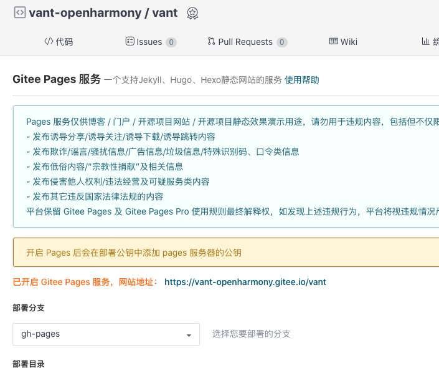The image size is (439, 368).
Task: Open the vant repository name link
Action: [165, 13]
